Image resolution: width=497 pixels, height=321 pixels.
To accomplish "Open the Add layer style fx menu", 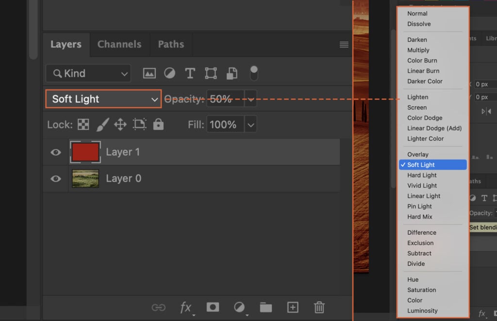I will point(186,307).
